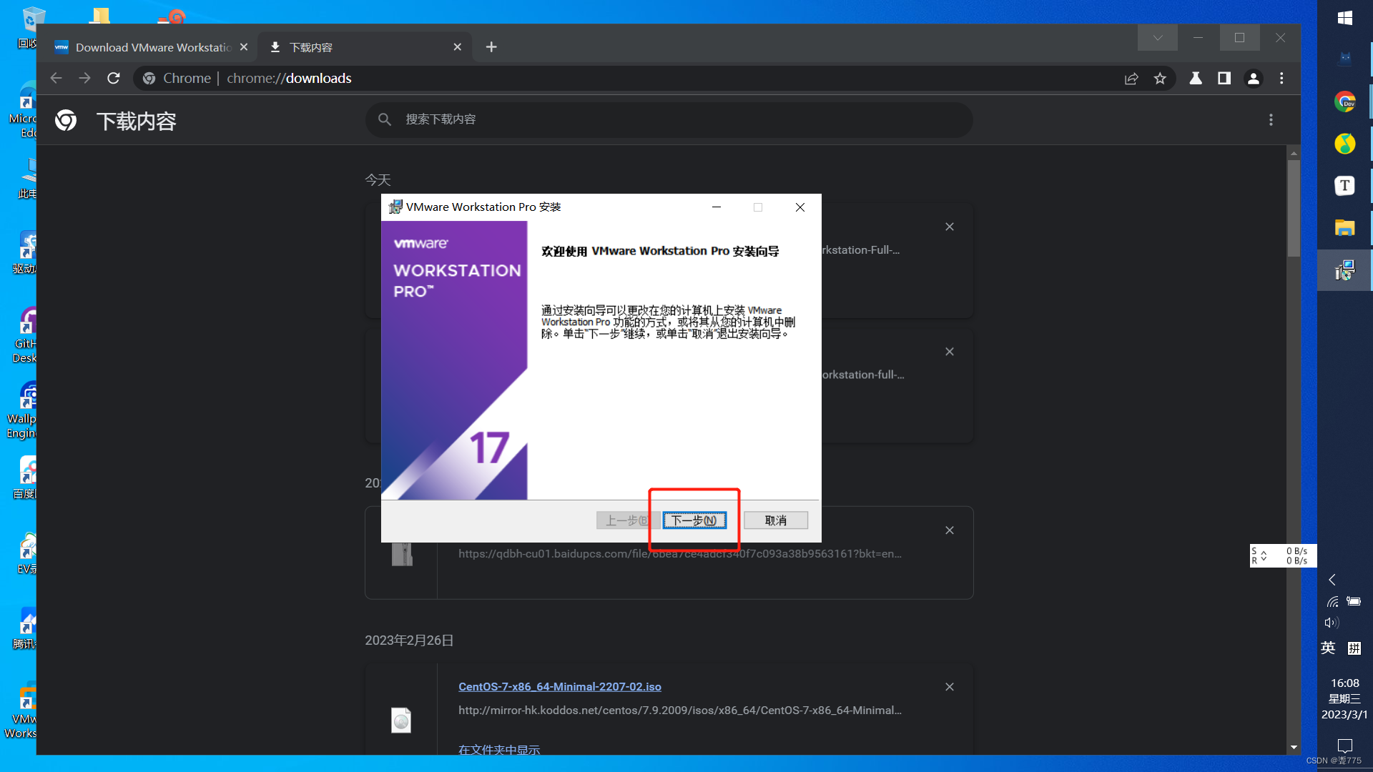The image size is (1373, 772).
Task: Click CentOS-7-x86_64-Minimal-2207-02.iso link
Action: [x=560, y=686]
